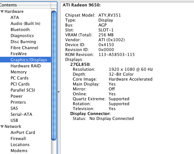Open AirPort Card under Network

pyautogui.click(x=23, y=132)
